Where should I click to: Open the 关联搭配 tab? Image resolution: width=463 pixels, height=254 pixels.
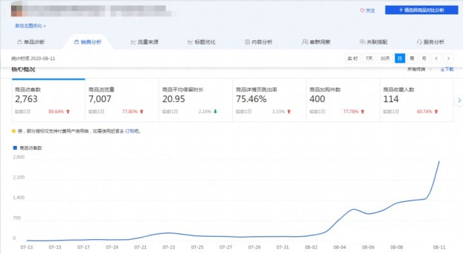point(373,42)
